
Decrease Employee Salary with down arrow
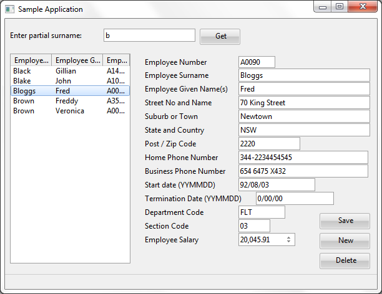point(288,242)
